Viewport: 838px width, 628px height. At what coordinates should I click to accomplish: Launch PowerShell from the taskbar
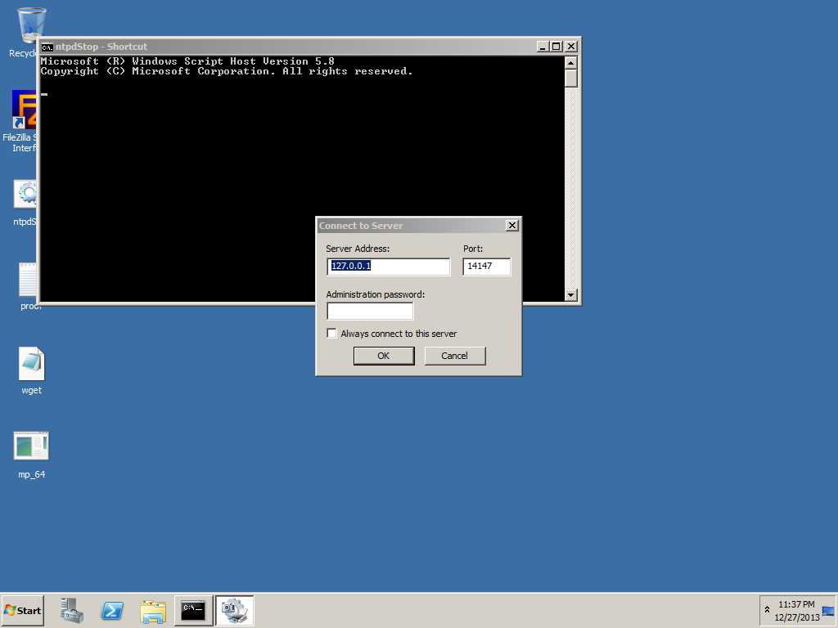click(112, 610)
